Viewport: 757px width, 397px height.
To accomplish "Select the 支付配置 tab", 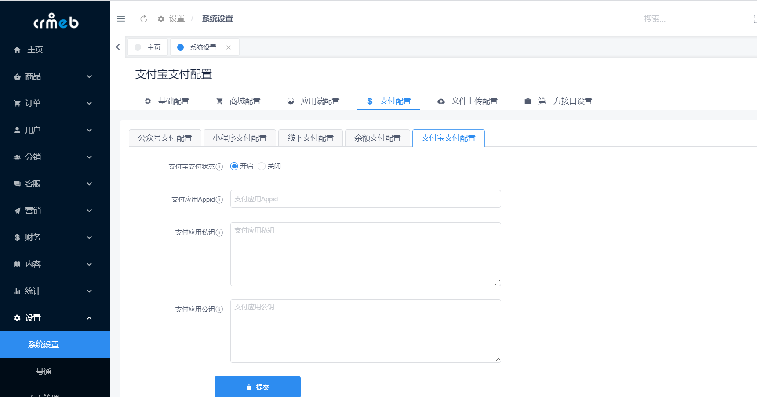I will tap(389, 101).
